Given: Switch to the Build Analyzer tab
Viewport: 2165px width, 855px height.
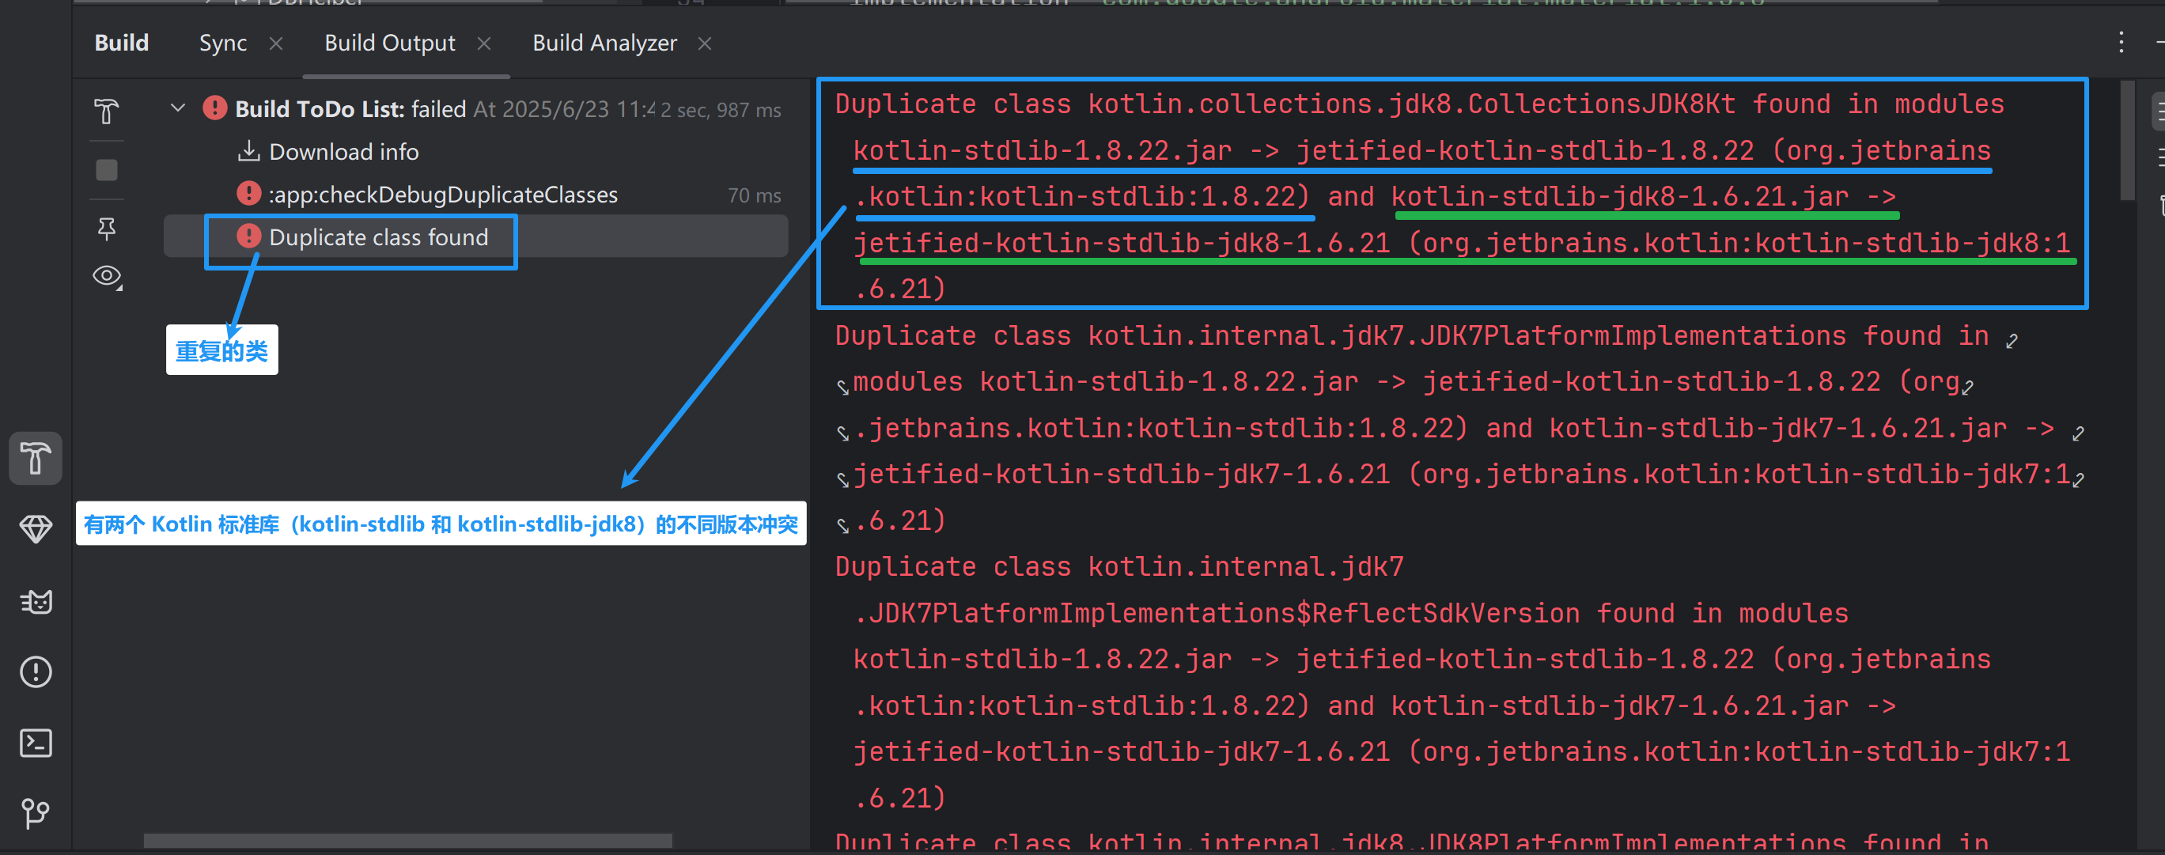Looking at the screenshot, I should (x=604, y=42).
